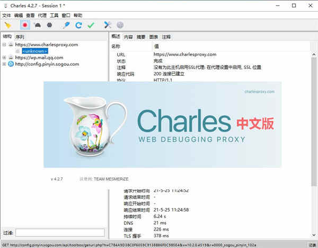The width and height of the screenshot is (318, 248).
Task: Click the TLS 握手 value 378 ms
Action: tap(161, 236)
